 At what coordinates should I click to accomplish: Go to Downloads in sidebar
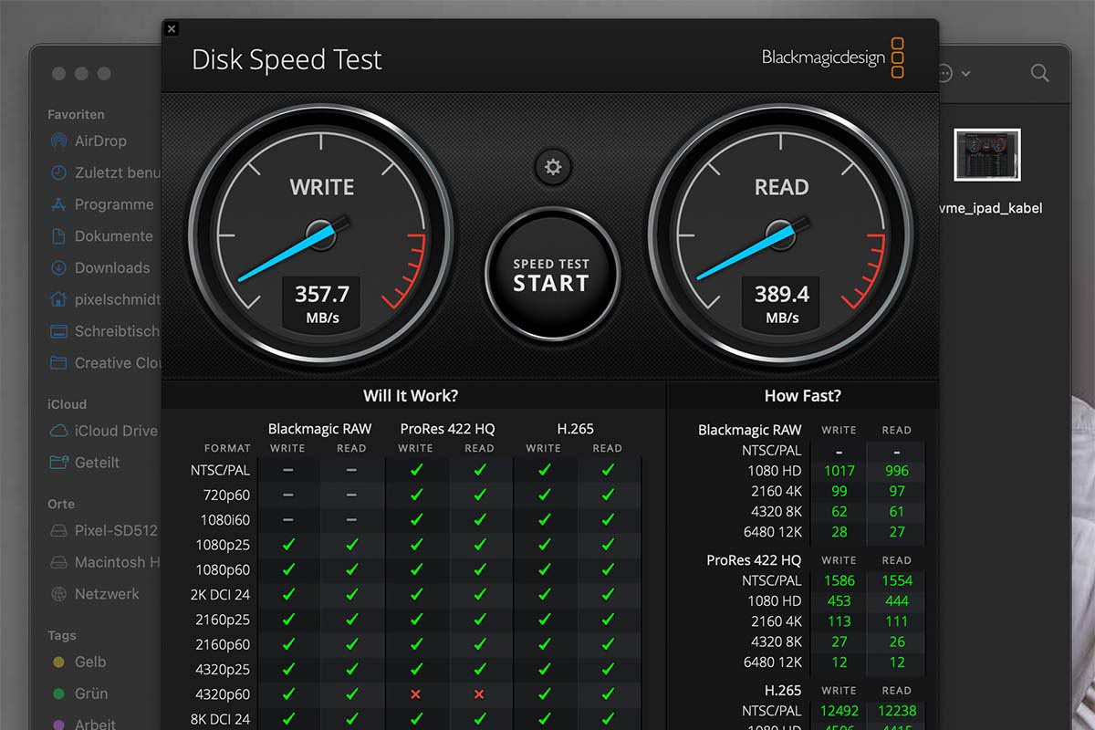pyautogui.click(x=111, y=267)
